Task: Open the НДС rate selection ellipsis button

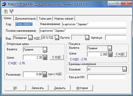Action: pyautogui.click(x=57, y=37)
